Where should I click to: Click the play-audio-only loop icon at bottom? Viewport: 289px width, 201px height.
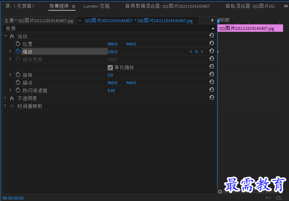(x=269, y=197)
